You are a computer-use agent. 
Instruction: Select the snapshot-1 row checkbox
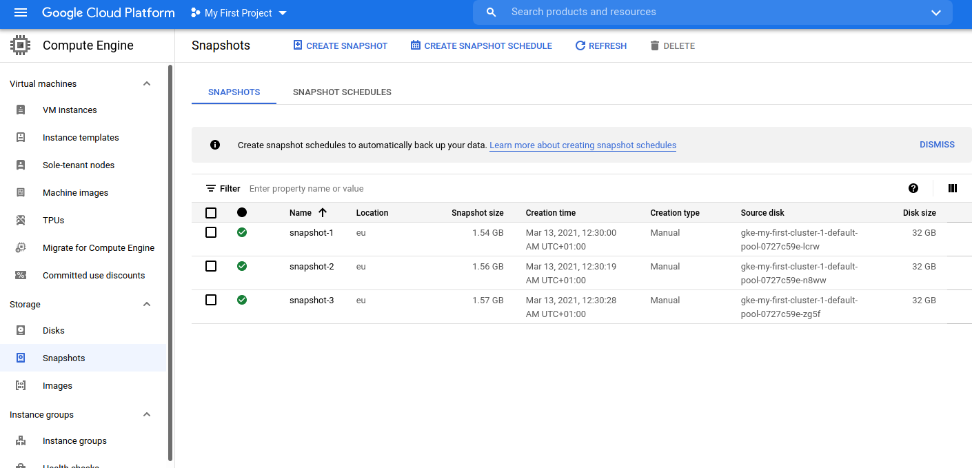[x=211, y=233]
